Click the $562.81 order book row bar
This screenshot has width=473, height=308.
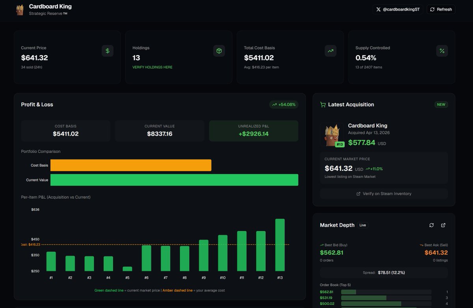click(x=386, y=292)
